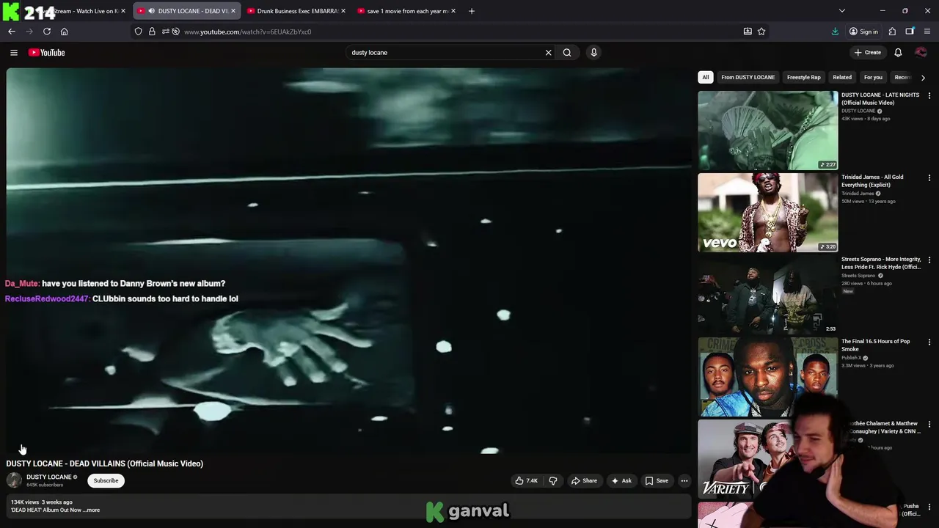This screenshot has width=939, height=528.
Task: Open DUSTY LOCANE channel avatar
Action: (14, 480)
